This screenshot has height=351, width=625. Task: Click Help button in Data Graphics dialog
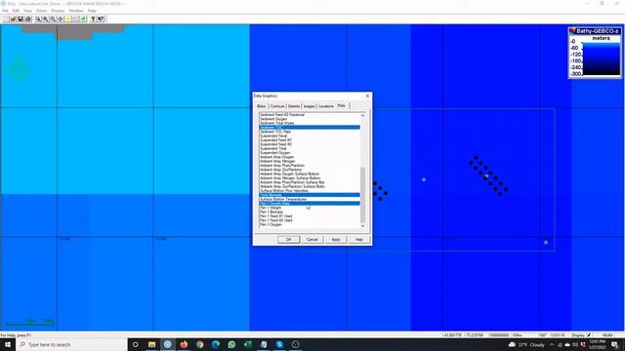(359, 240)
